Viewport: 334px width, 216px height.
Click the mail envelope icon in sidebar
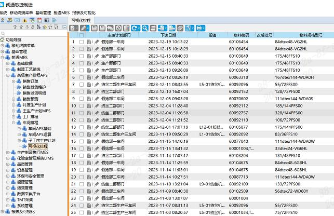pos(18,20)
